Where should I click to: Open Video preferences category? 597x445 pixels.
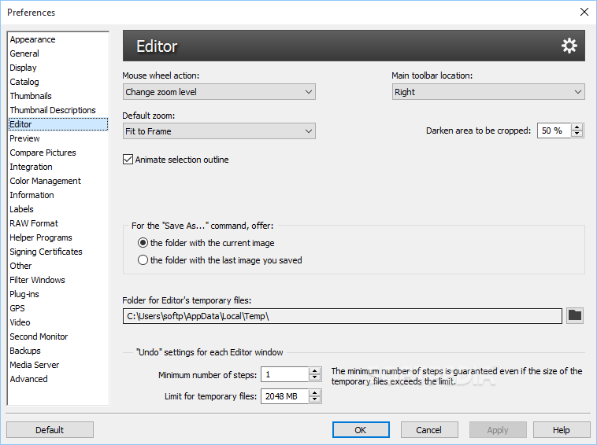[x=20, y=322]
